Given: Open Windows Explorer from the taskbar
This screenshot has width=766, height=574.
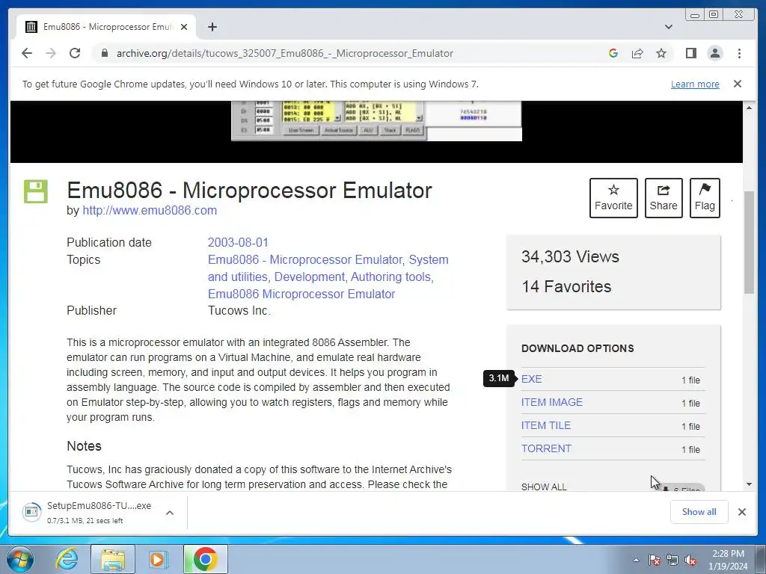Looking at the screenshot, I should point(113,559).
